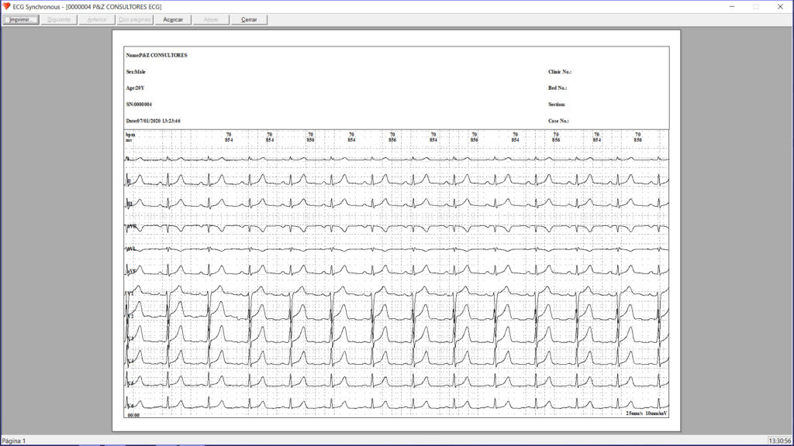This screenshot has width=794, height=446.
Task: Click the 25mm/s 10mm/mV scale text
Action: [647, 413]
